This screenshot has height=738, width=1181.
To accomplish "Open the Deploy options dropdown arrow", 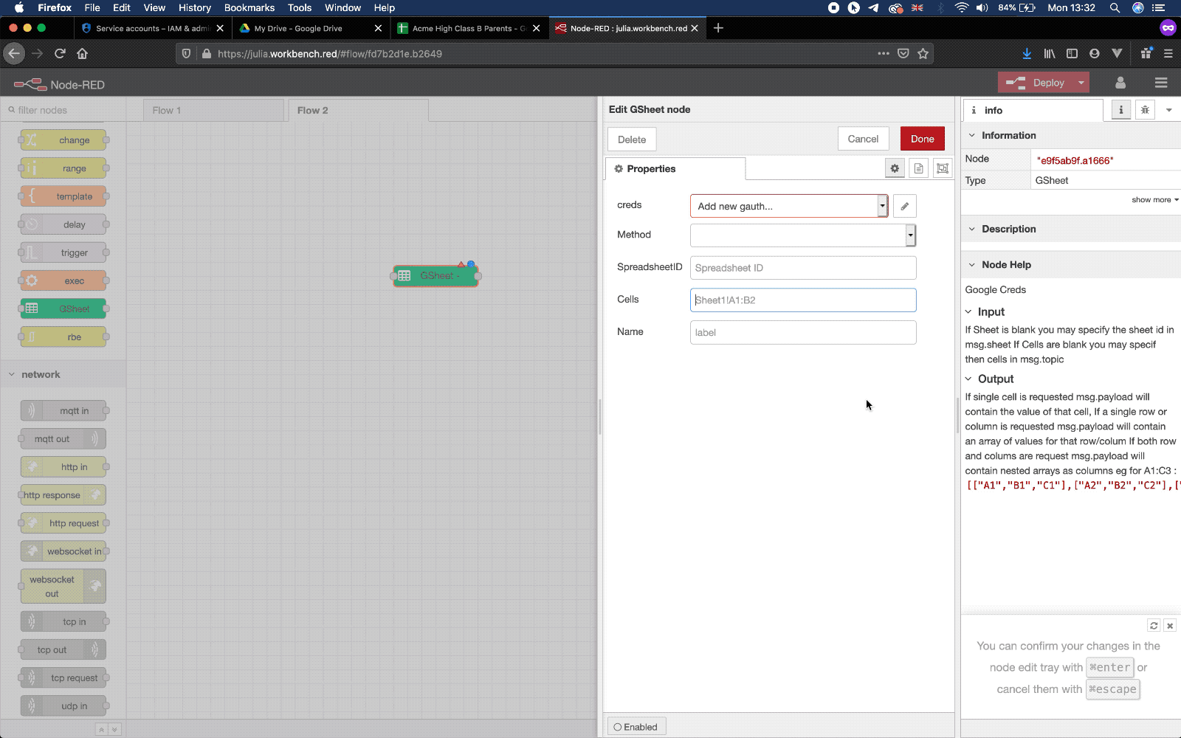I will coord(1081,83).
